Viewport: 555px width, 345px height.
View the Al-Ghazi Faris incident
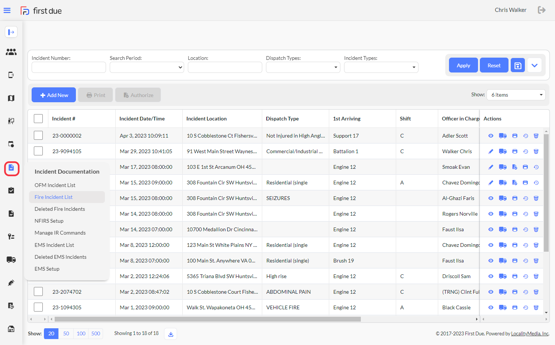pos(491,198)
